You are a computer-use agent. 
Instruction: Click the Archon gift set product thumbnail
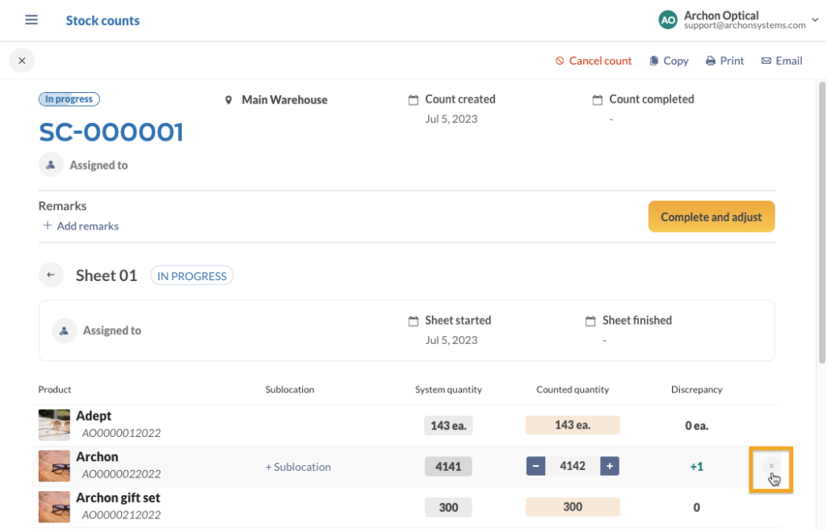click(x=54, y=506)
